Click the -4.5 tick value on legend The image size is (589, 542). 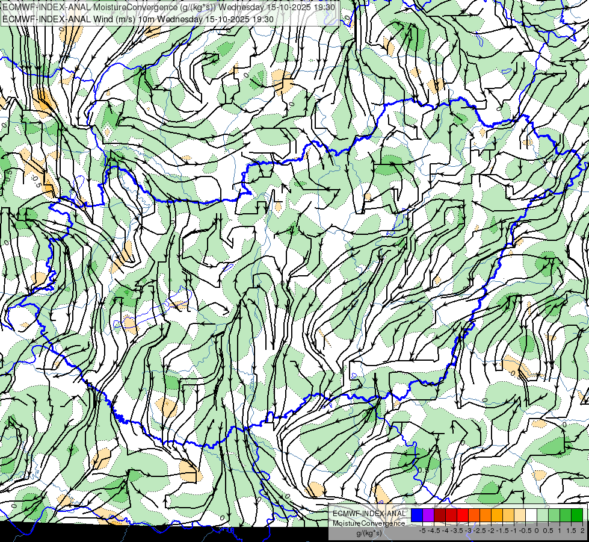point(434,531)
